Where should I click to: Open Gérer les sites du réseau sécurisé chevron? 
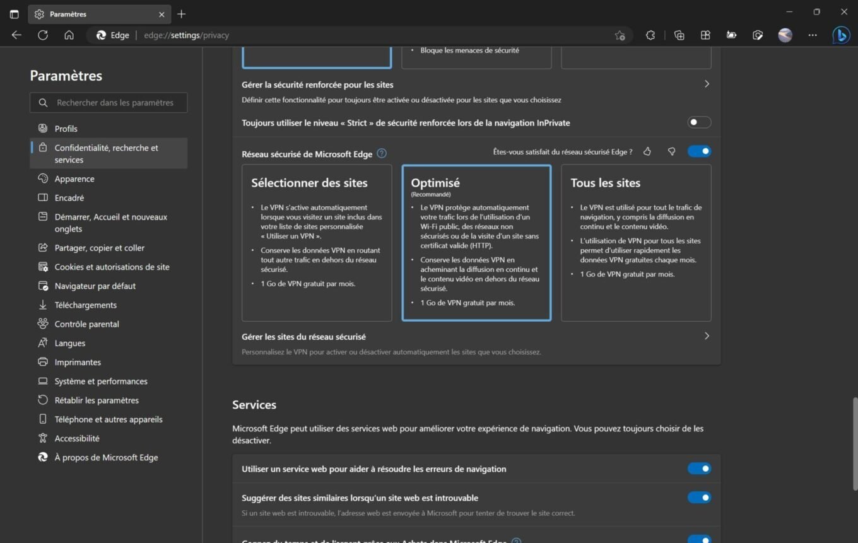[707, 336]
